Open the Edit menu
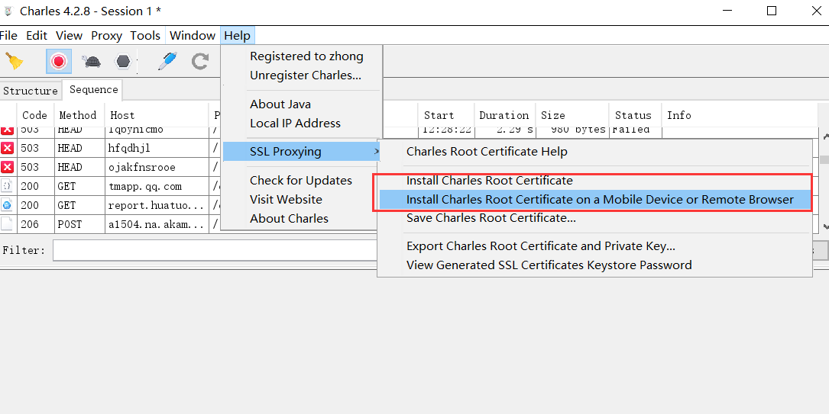The image size is (829, 414). (37, 36)
